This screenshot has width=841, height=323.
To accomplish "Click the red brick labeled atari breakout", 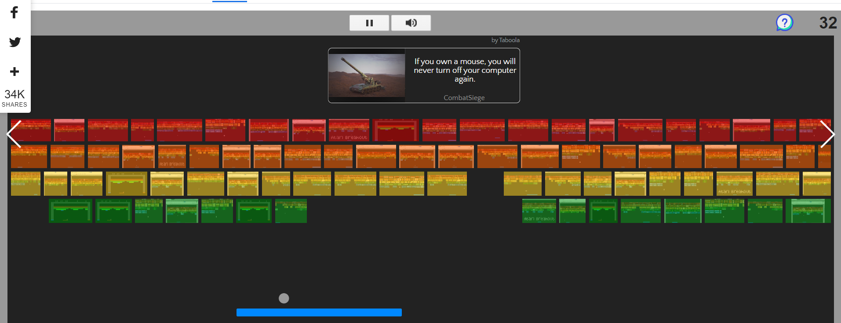I will click(349, 130).
